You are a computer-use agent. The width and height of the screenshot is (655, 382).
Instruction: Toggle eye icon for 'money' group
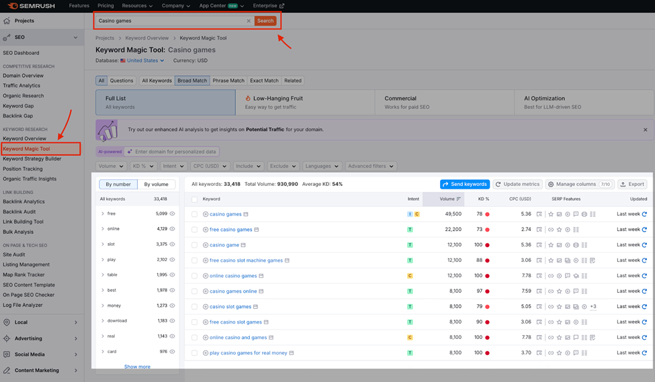click(172, 305)
